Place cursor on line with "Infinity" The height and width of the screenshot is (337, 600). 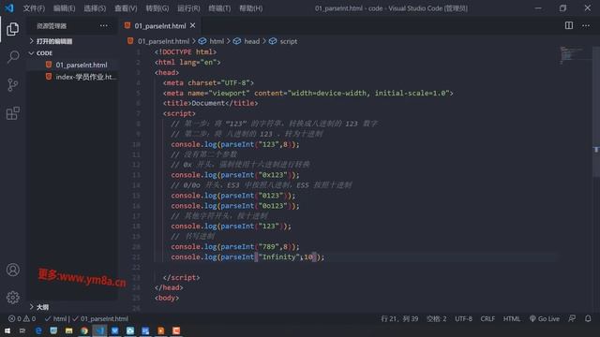click(247, 256)
